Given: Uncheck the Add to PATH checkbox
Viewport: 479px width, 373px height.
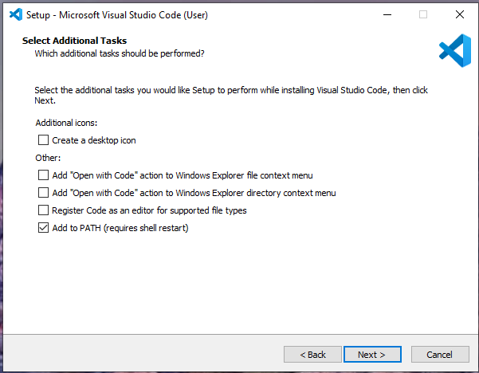Looking at the screenshot, I should [44, 229].
